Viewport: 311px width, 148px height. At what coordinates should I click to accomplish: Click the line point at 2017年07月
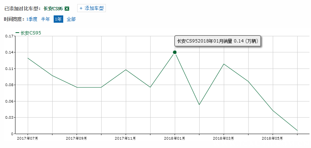coord(28,58)
